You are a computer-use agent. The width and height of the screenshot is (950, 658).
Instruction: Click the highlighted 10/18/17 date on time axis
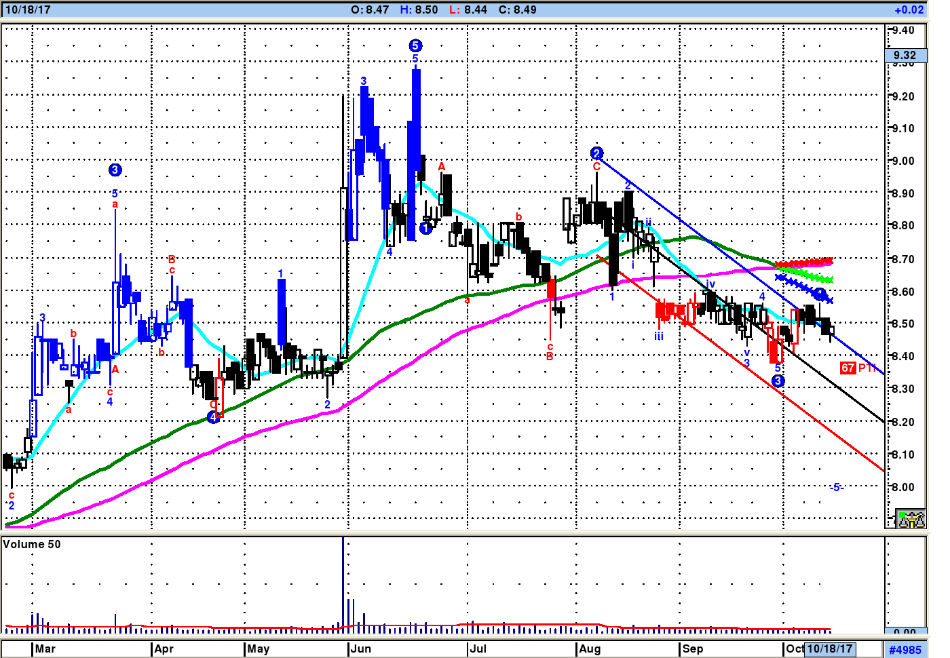click(x=829, y=649)
